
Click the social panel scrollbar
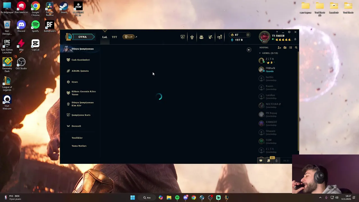[x=298, y=101]
